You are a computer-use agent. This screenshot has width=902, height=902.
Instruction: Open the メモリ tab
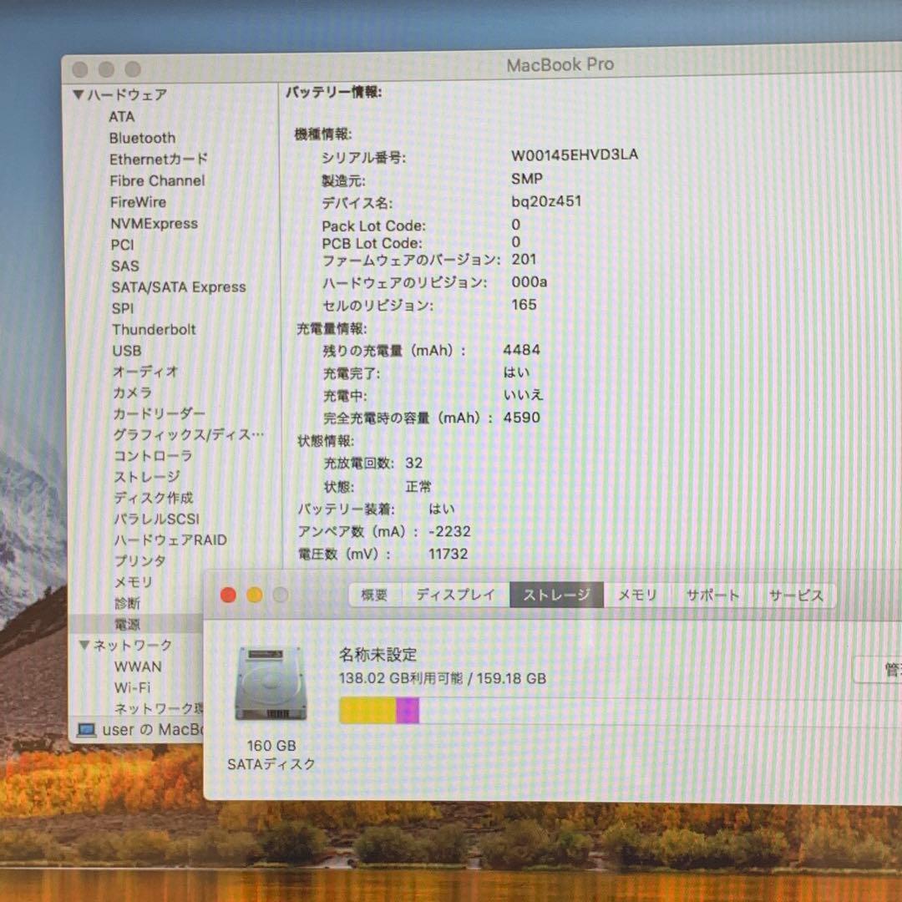pyautogui.click(x=636, y=595)
